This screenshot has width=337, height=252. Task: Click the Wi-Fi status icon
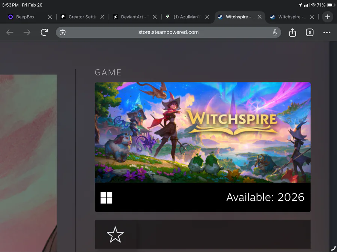coord(313,5)
